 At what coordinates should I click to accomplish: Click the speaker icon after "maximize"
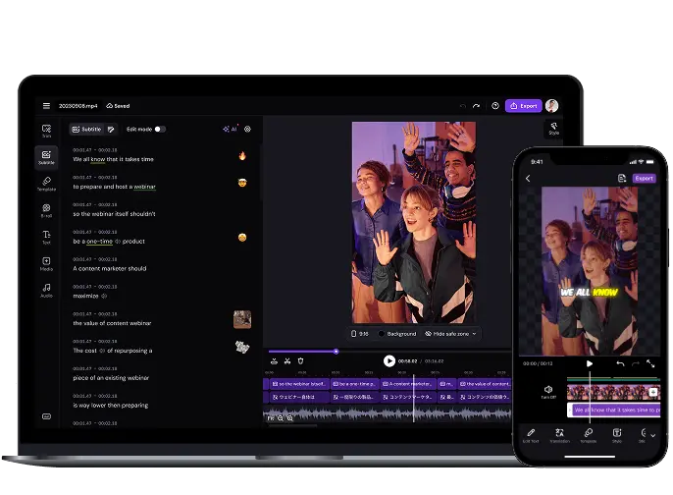104,296
